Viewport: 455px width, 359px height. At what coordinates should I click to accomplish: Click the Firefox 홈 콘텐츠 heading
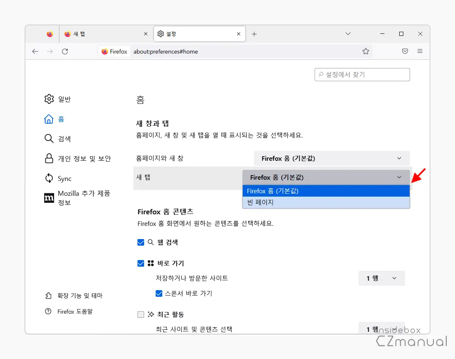[x=166, y=212]
